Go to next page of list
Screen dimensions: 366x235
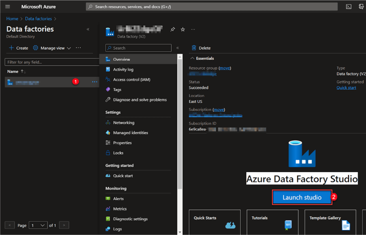coord(64,225)
